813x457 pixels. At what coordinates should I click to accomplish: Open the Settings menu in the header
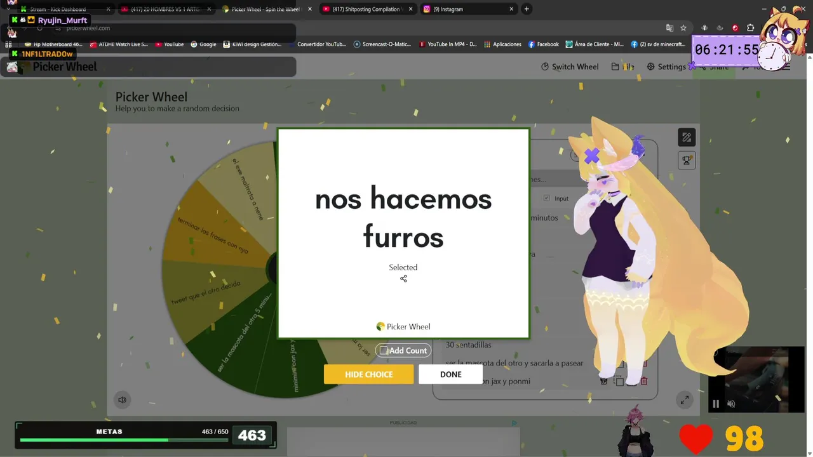(666, 67)
